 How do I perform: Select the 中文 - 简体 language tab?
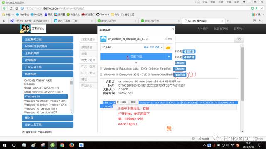pos(88,60)
